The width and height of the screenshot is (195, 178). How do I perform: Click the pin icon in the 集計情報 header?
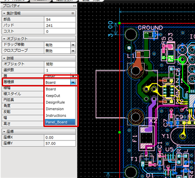point(73,13)
